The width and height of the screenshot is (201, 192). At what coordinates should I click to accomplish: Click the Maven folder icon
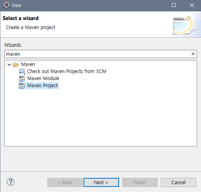[x=16, y=64]
